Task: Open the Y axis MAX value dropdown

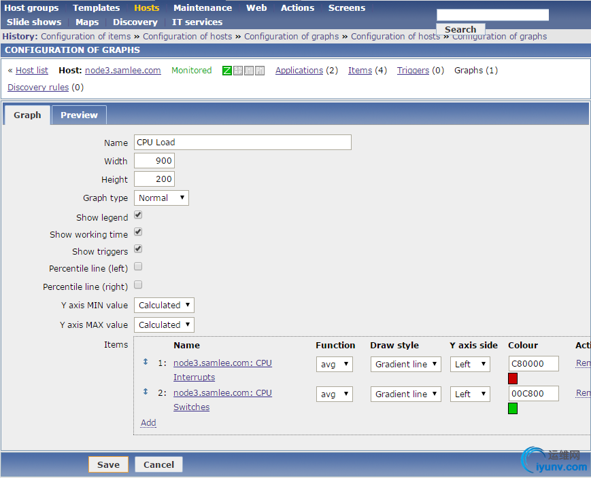Action: tap(164, 325)
